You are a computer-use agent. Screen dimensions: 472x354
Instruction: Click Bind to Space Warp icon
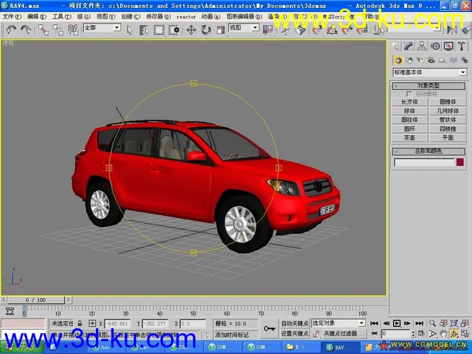point(72,30)
